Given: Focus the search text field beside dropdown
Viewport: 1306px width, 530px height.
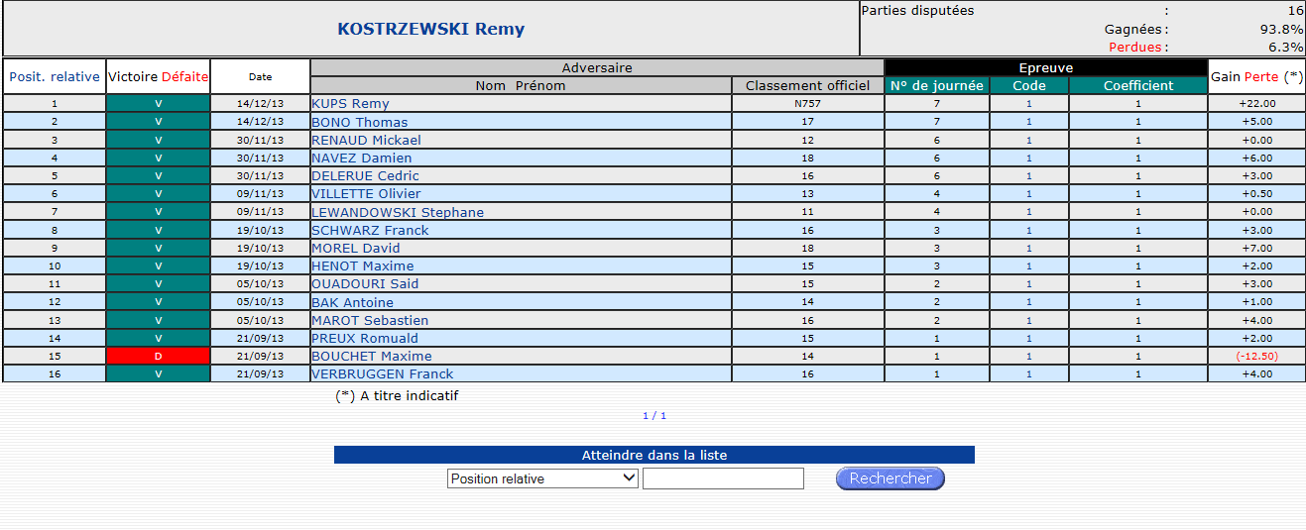Looking at the screenshot, I should [723, 478].
